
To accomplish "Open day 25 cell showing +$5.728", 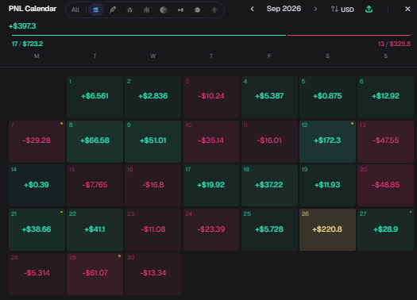I will pyautogui.click(x=269, y=229).
